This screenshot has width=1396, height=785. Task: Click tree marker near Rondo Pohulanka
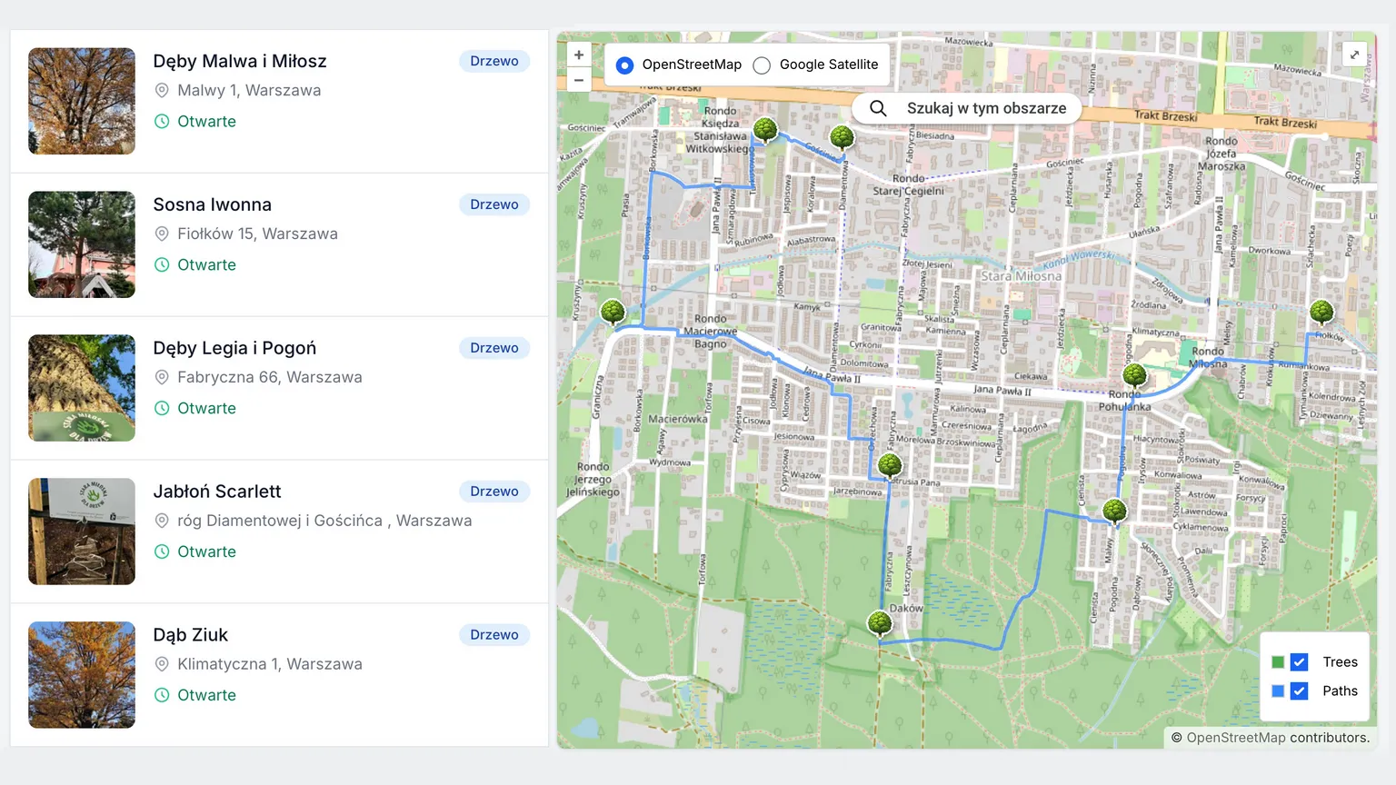1134,375
